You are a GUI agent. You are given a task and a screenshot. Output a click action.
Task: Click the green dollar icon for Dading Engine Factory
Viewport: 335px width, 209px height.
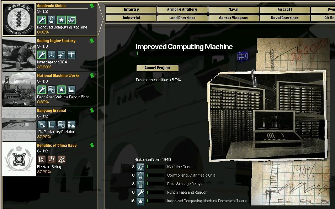(x=92, y=41)
